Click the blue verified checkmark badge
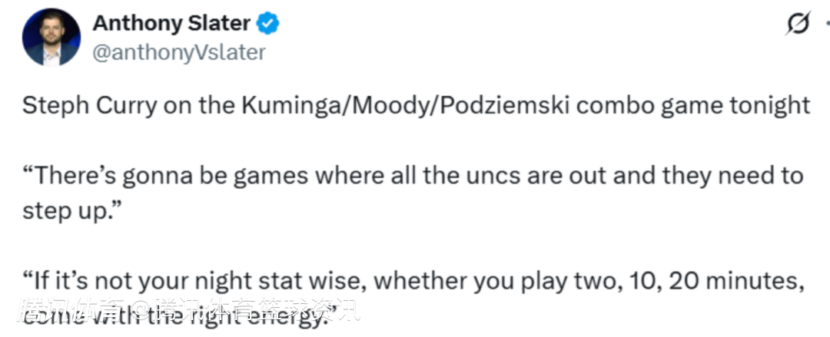The image size is (830, 337). tap(267, 24)
